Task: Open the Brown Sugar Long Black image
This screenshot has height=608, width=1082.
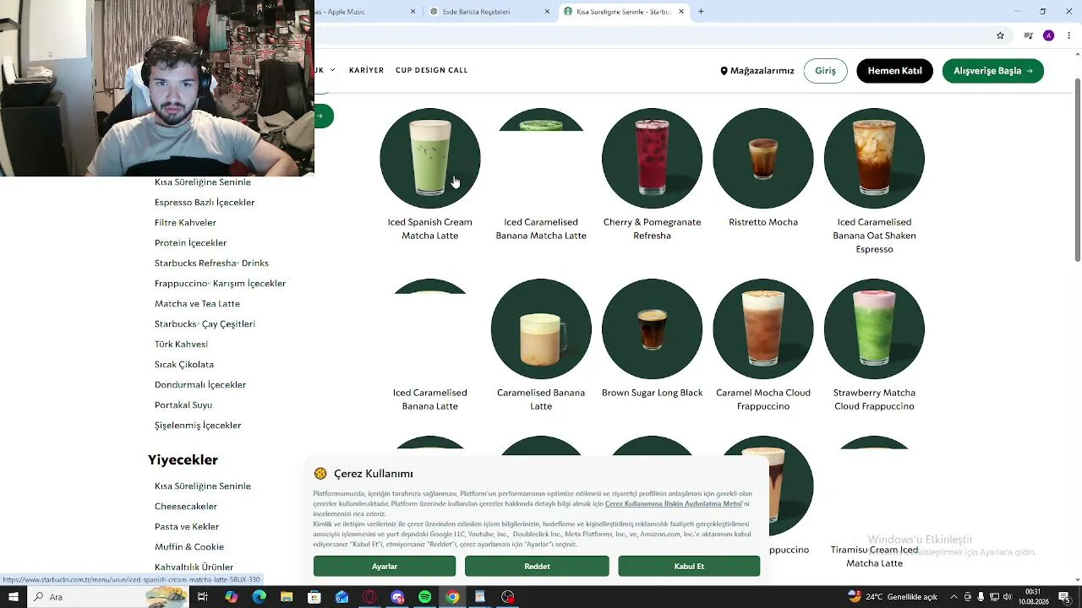Action: click(x=652, y=328)
